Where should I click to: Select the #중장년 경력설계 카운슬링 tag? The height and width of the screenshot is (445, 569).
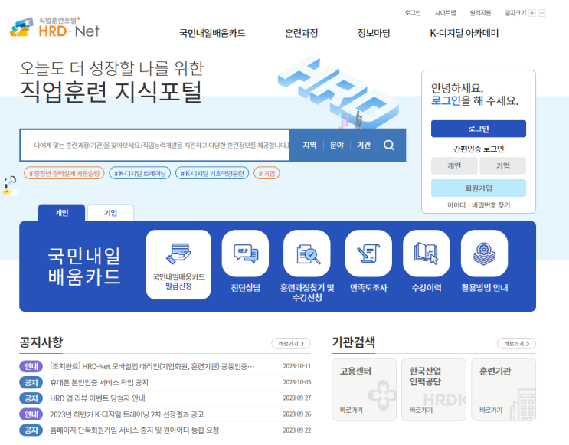[64, 174]
